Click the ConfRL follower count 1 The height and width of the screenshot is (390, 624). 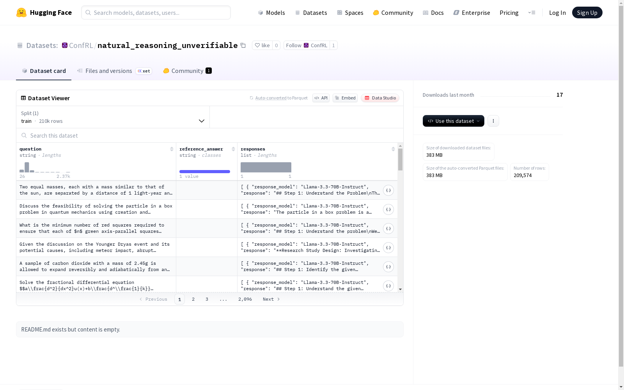333,45
